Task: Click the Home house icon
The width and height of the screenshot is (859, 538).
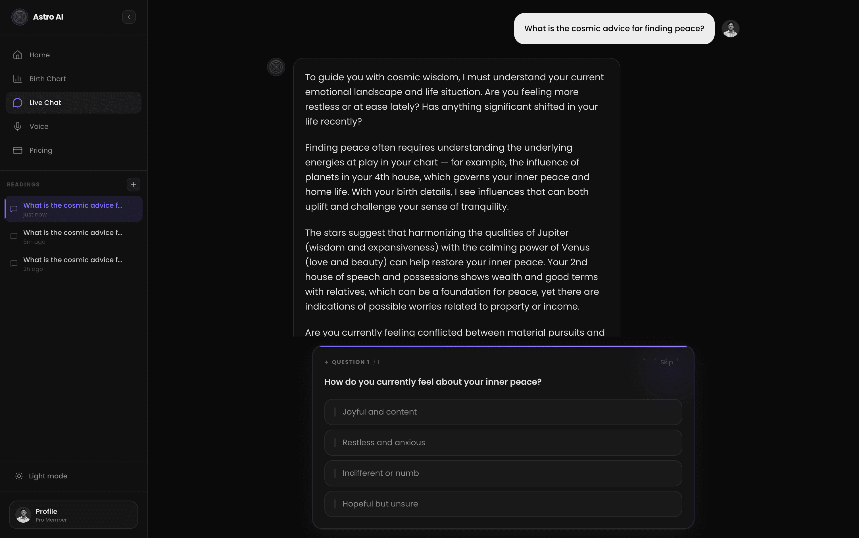Action: point(17,55)
